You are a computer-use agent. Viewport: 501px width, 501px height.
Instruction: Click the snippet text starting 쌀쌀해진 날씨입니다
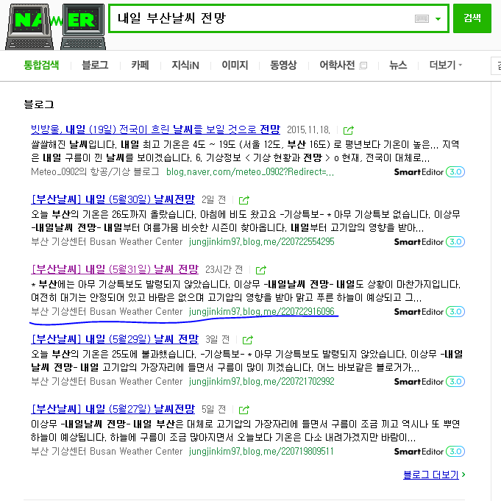pos(245,151)
